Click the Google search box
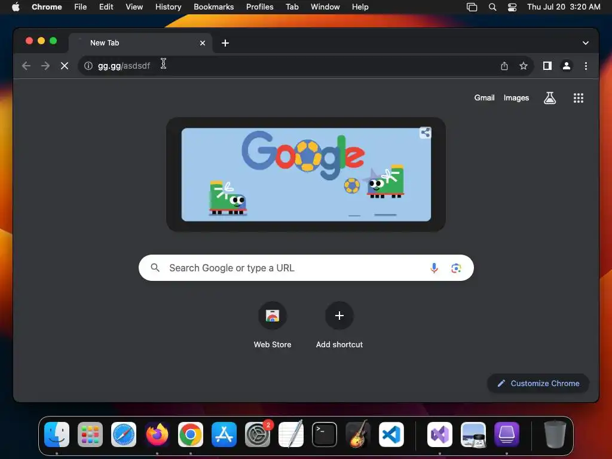This screenshot has width=612, height=459. [x=306, y=268]
